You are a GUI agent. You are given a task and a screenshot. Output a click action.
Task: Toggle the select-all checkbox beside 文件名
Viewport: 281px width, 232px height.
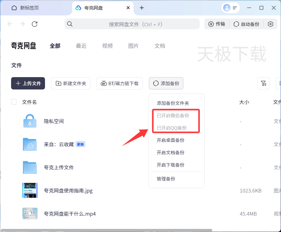point(14,102)
